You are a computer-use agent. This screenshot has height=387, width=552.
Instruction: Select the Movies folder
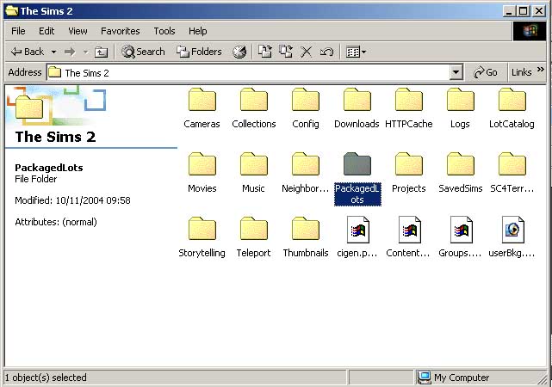[202, 173]
